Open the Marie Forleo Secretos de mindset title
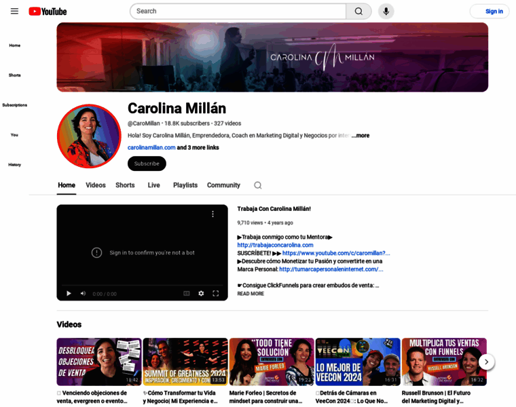Image resolution: width=516 pixels, height=407 pixels. coord(266,397)
